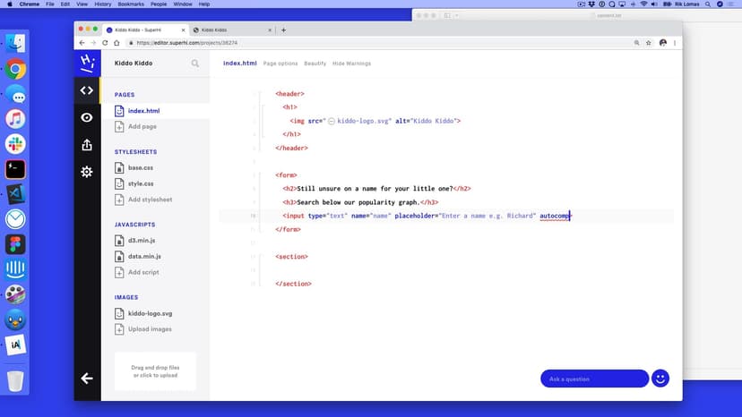This screenshot has width=742, height=417.
Task: Click the code editor icon in sidebar
Action: [87, 90]
